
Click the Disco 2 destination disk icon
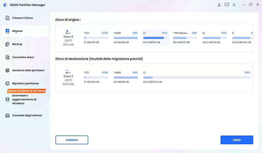[68, 72]
